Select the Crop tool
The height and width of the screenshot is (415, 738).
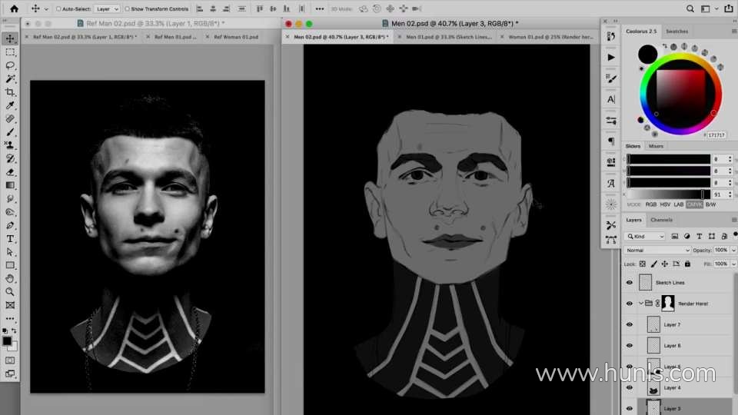[11, 92]
